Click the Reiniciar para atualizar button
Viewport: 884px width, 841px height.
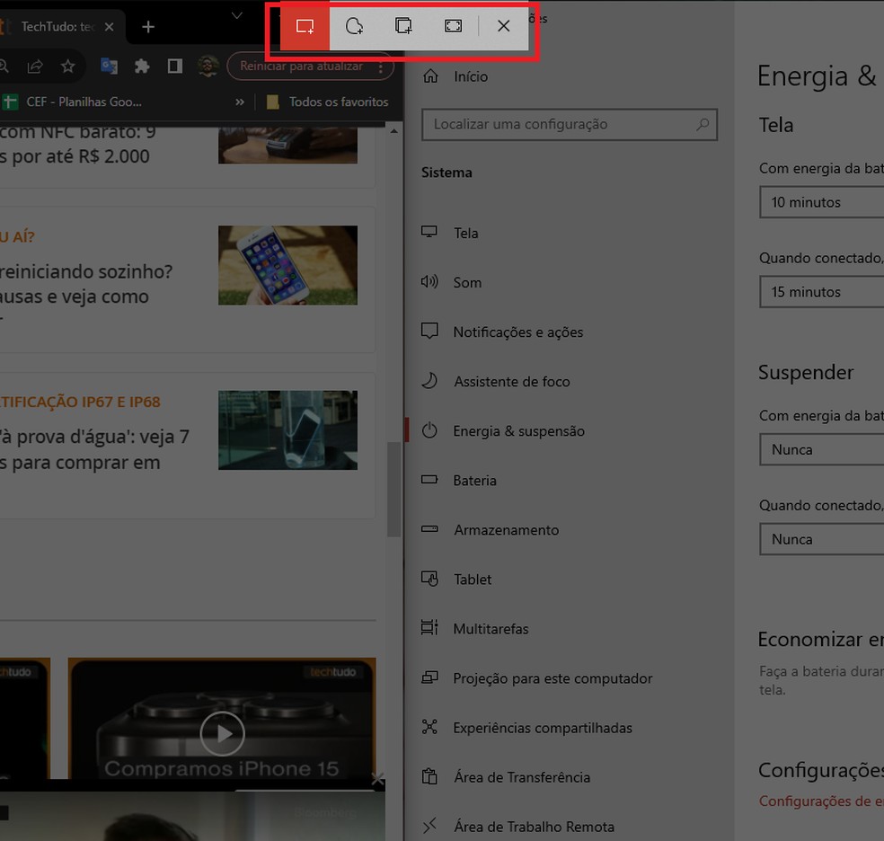[302, 66]
